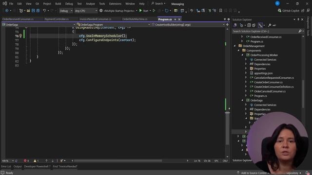
Task: Select OrderCanceledConsumer.cs file
Action: 270,91
